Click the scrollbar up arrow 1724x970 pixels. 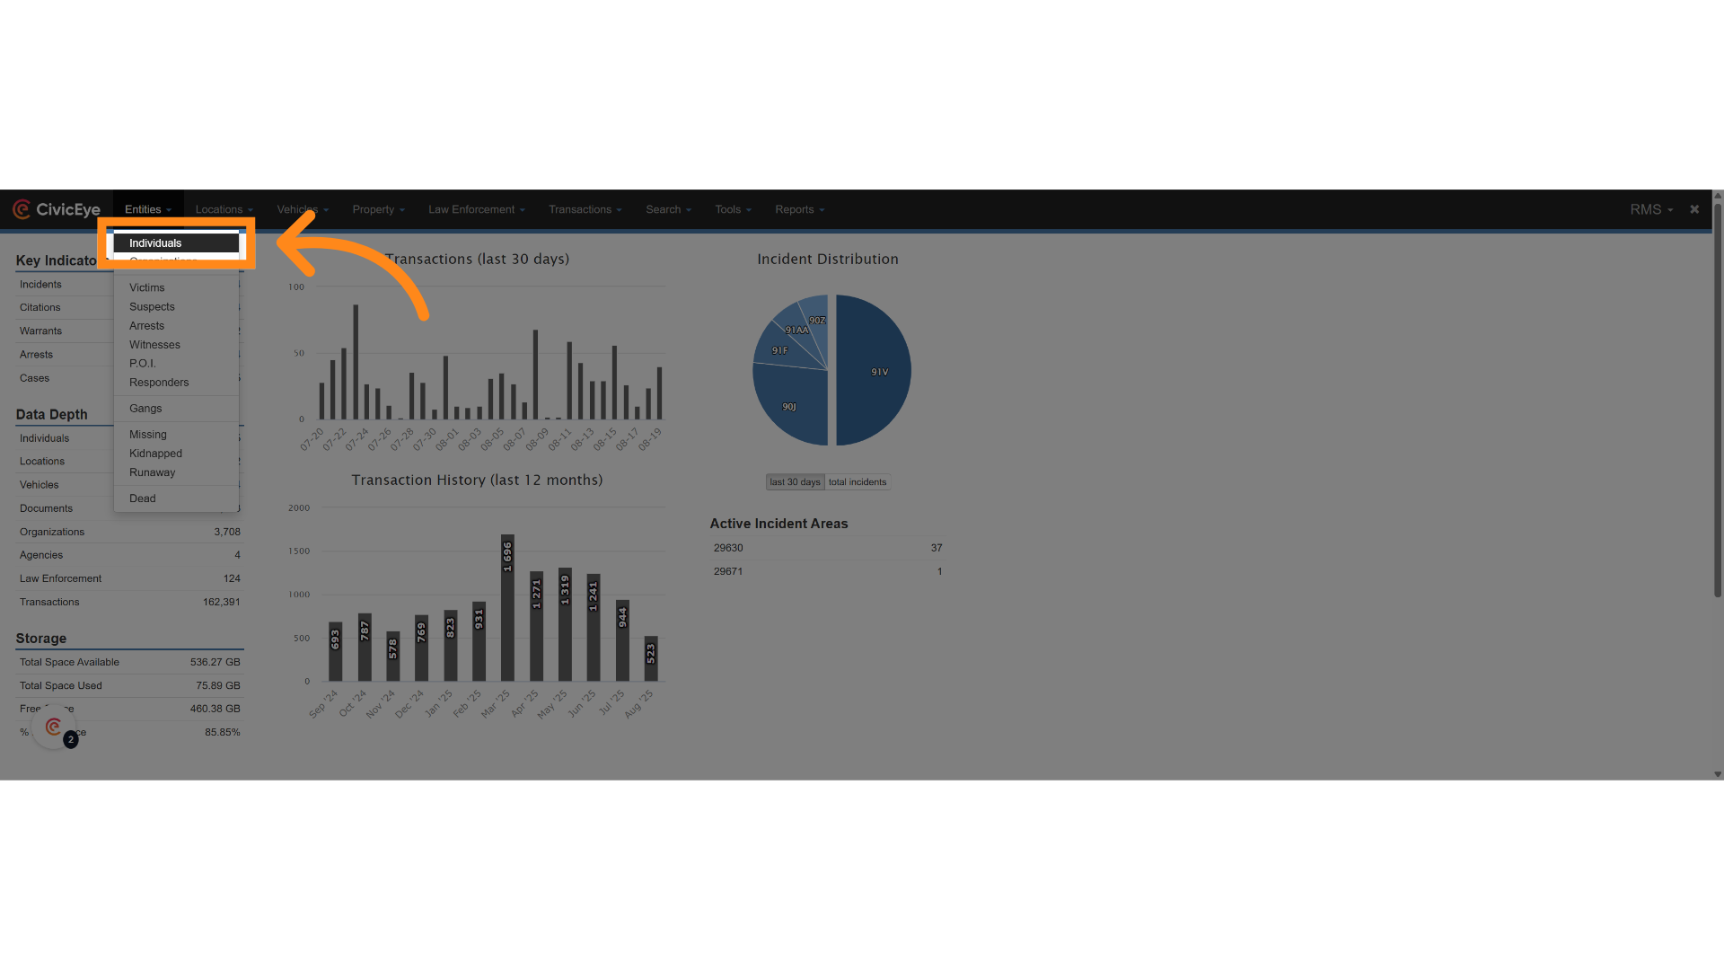point(1717,195)
